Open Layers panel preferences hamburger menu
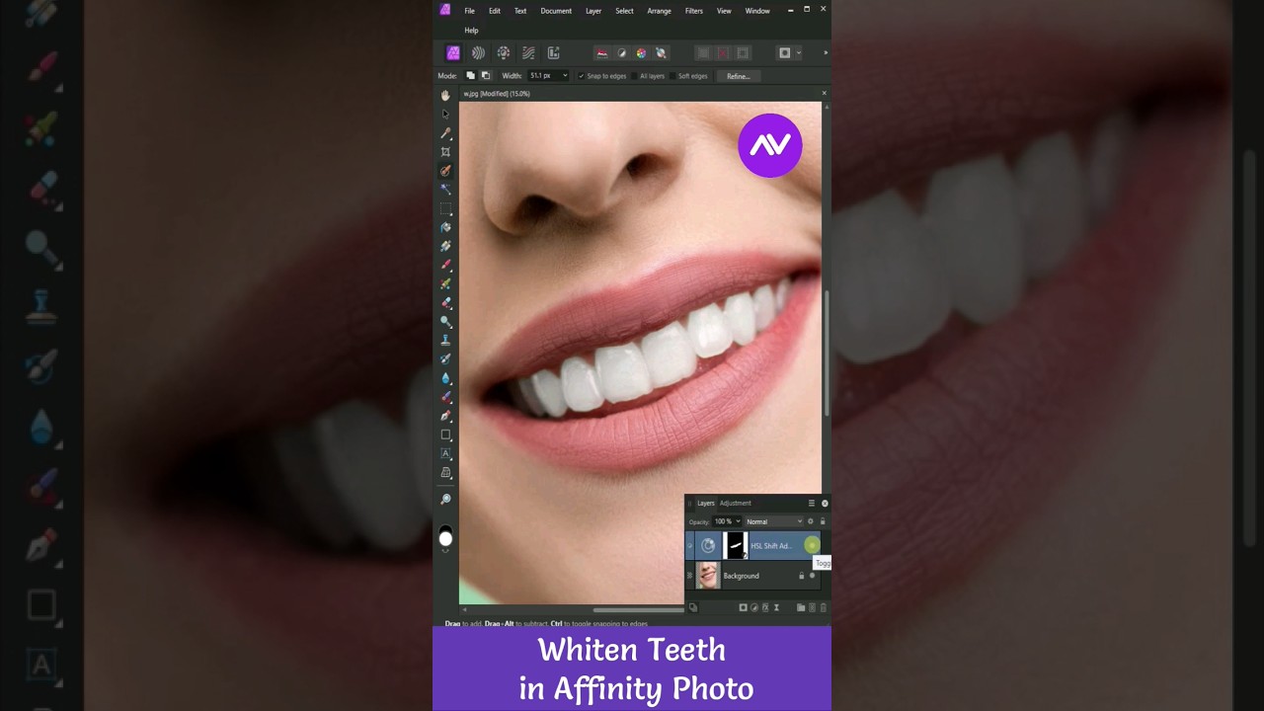 812,503
